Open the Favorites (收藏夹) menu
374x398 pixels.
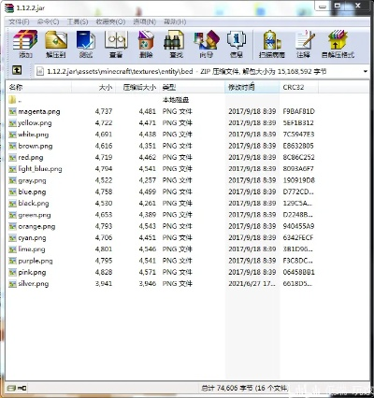pyautogui.click(x=110, y=21)
